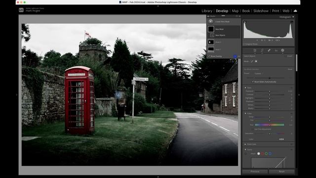Toggle highlight clipping indicator in histogram
The width and height of the screenshot is (316, 178).
[x=292, y=22]
